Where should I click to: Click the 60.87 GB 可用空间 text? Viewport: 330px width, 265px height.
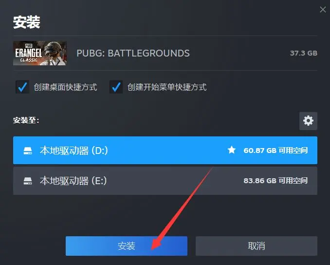point(275,151)
